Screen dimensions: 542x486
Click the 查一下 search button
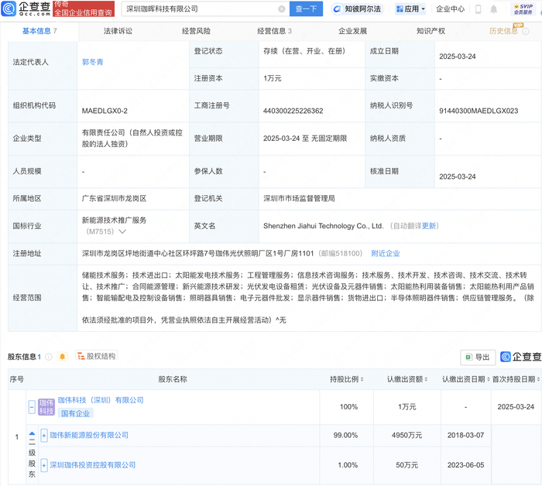tap(306, 9)
